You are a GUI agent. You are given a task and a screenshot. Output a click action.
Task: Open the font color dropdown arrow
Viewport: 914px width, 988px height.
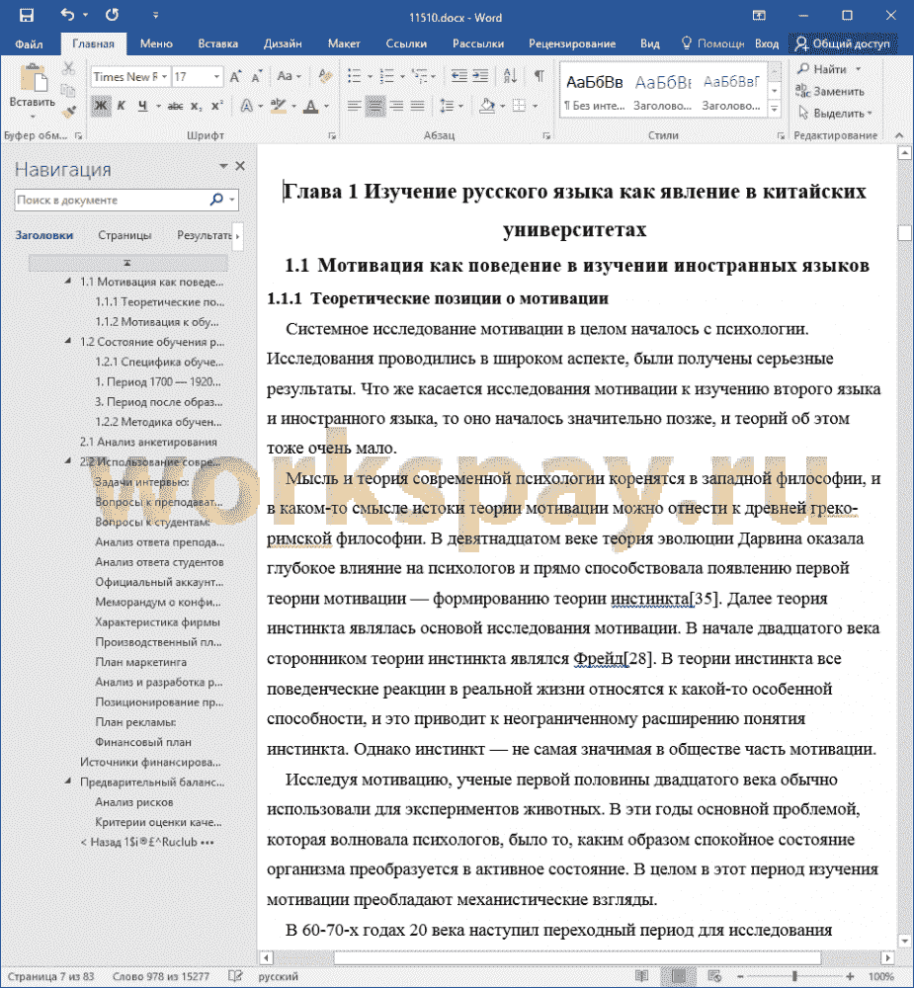pos(326,106)
